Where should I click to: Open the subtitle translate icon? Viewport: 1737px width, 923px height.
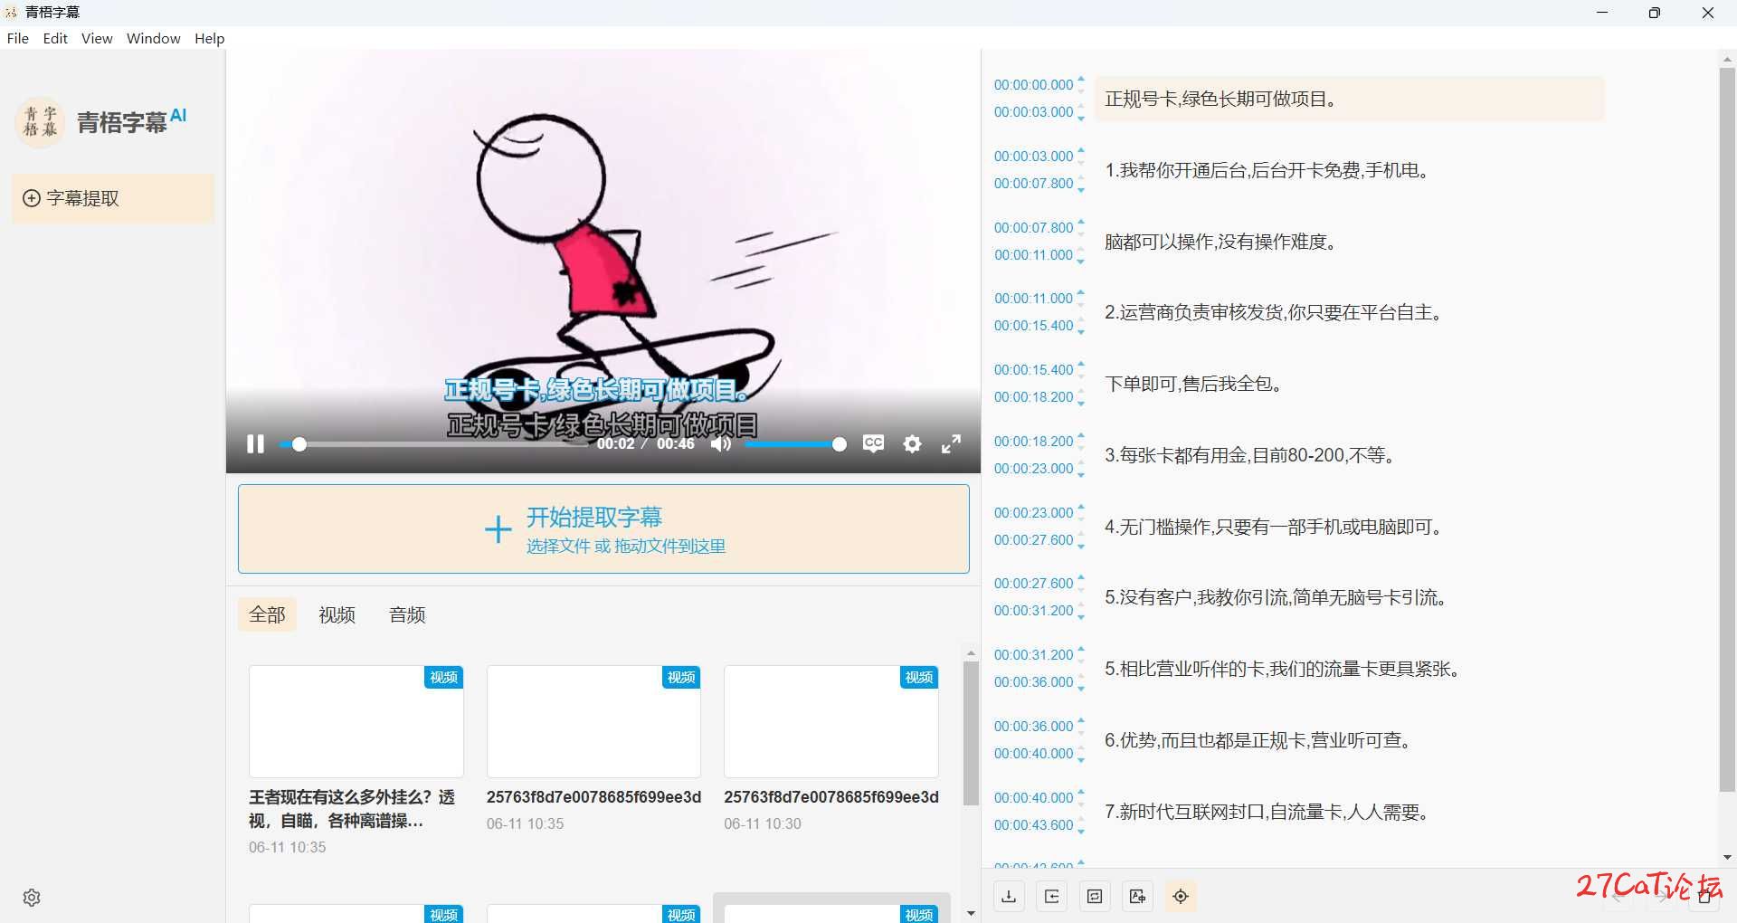(x=1137, y=896)
